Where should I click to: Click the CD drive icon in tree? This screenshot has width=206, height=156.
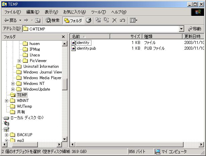coord(6,123)
